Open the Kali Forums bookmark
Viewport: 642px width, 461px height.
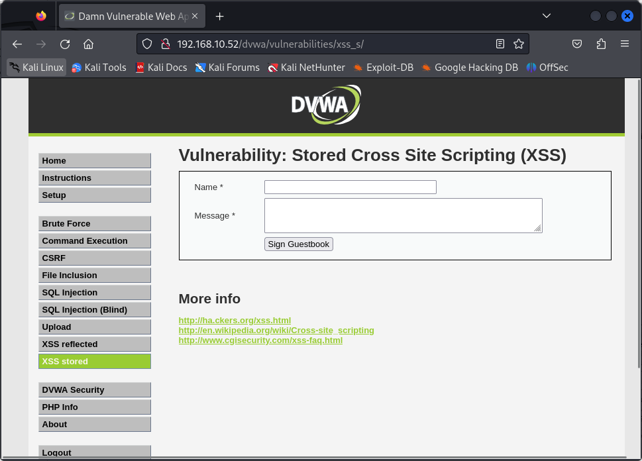coord(227,68)
